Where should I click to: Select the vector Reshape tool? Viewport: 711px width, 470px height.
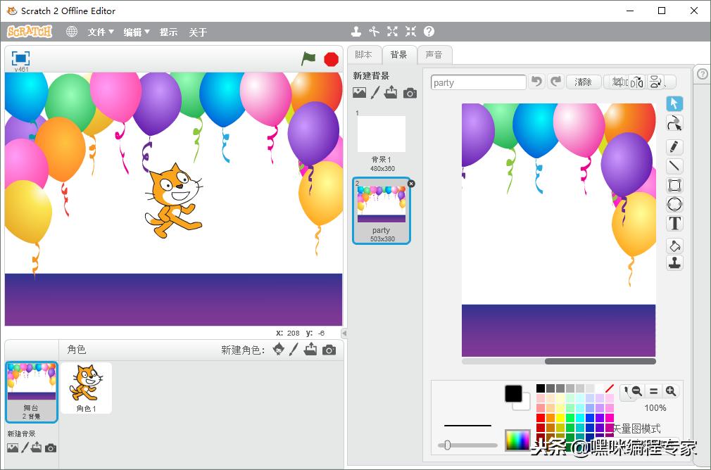point(674,122)
